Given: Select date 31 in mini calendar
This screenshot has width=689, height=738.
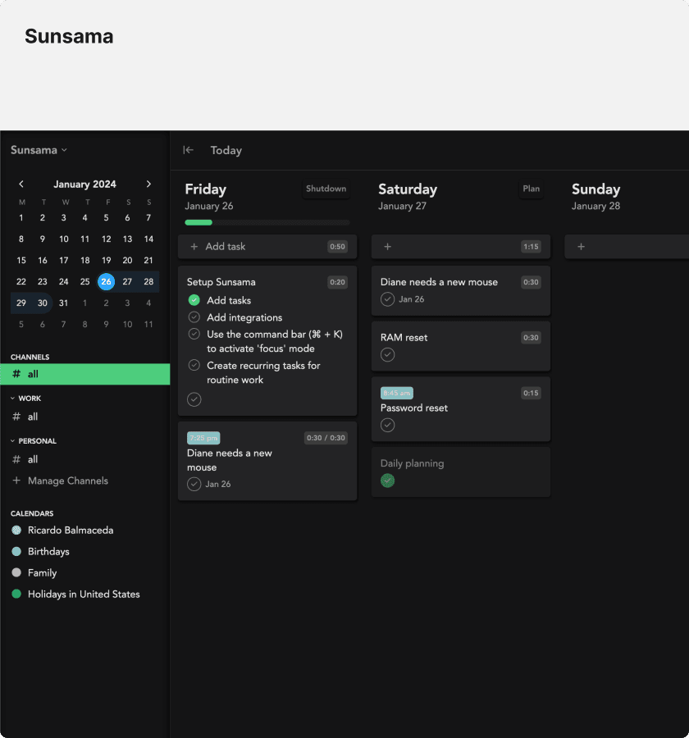Looking at the screenshot, I should coord(64,303).
